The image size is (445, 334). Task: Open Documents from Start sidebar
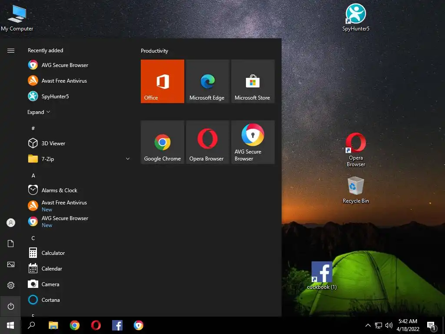tap(10, 244)
